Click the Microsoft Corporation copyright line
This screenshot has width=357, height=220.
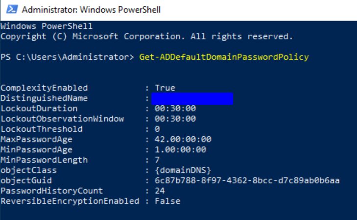tap(146, 36)
